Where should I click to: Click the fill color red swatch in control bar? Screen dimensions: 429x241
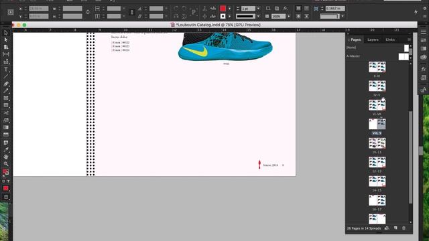[x=223, y=9]
